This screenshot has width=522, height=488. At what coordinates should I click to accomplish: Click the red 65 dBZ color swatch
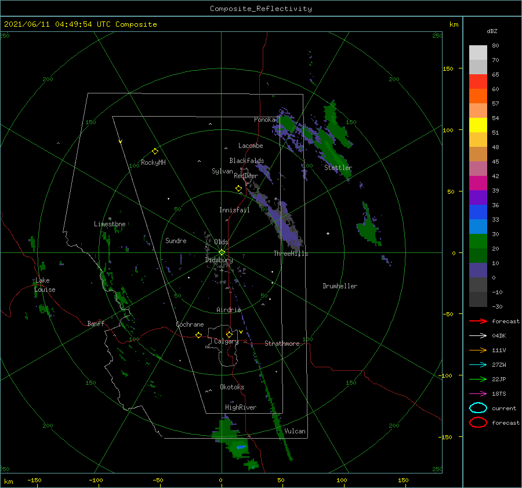[x=478, y=81]
